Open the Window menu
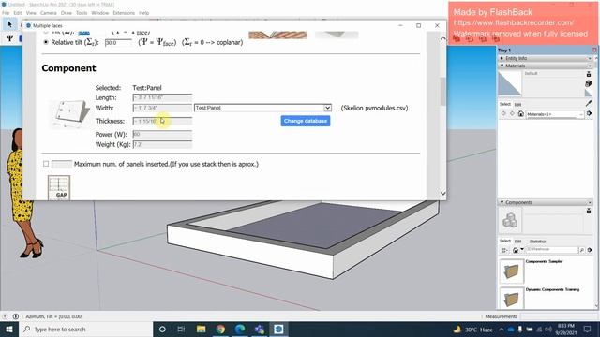The width and height of the screenshot is (600, 337). click(100, 13)
